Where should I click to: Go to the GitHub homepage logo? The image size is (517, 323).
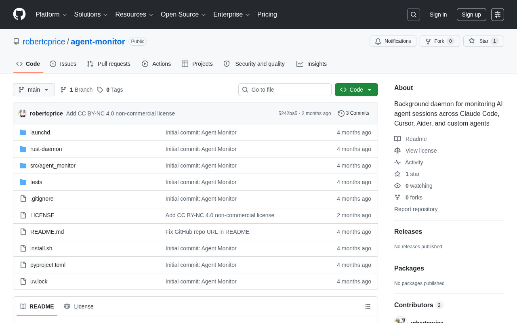tap(19, 14)
